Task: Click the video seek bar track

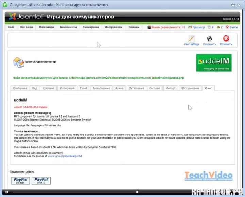Action: coord(102,192)
